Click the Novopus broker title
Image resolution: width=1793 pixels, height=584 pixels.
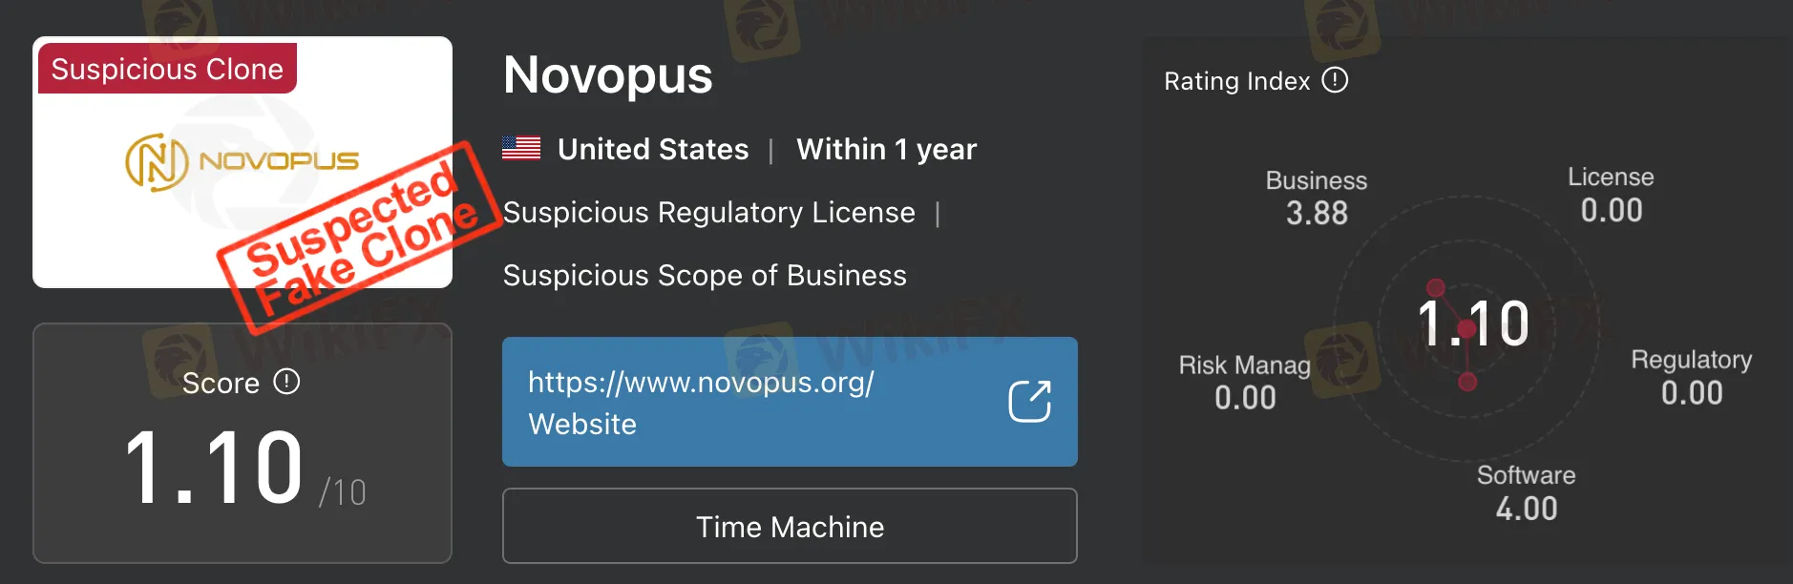point(607,74)
